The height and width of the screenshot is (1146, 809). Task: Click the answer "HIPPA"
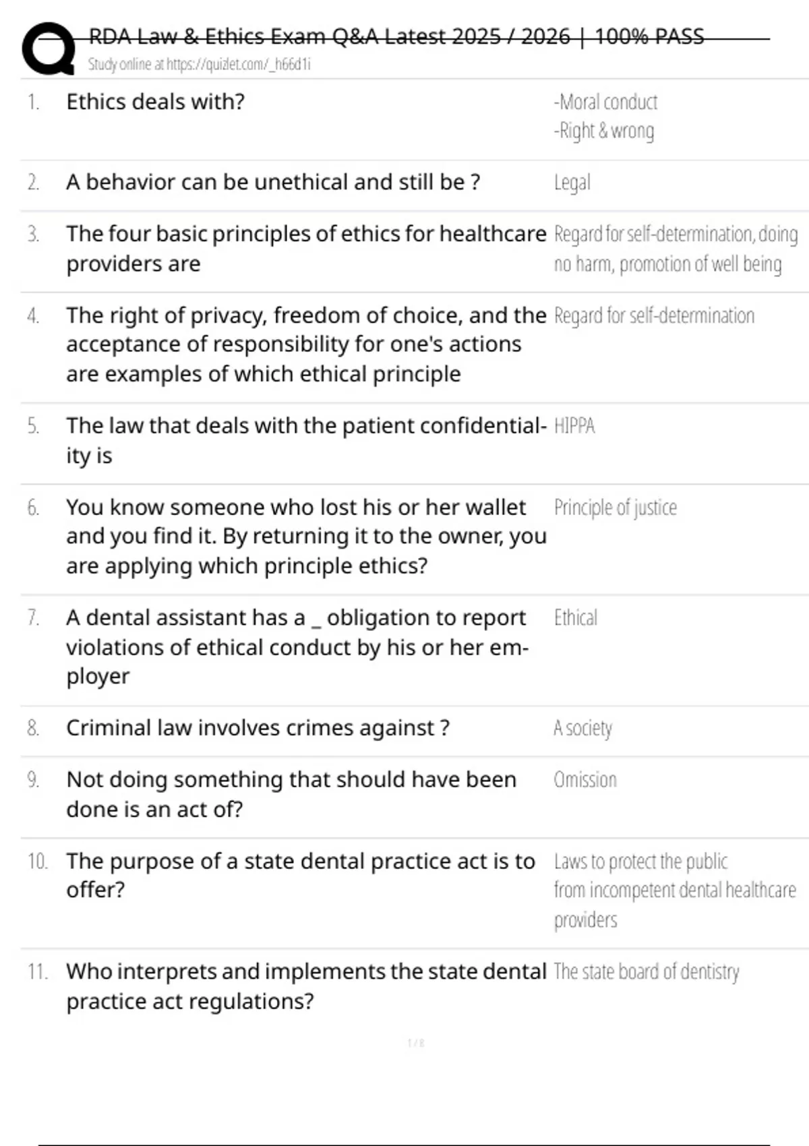pyautogui.click(x=574, y=426)
